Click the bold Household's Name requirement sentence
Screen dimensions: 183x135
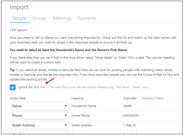[x=69, y=50]
